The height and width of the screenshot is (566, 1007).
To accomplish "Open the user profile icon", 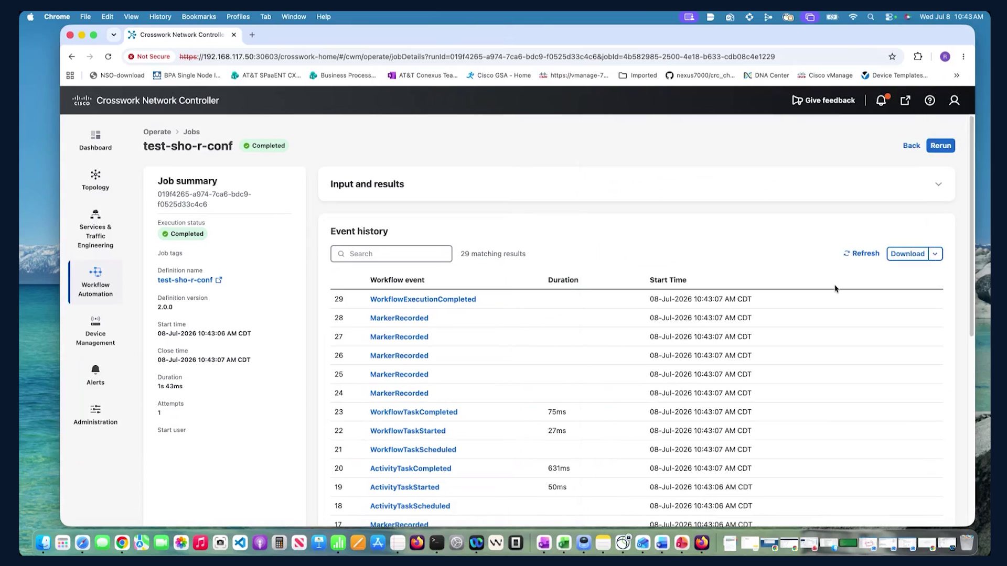I will pos(955,101).
